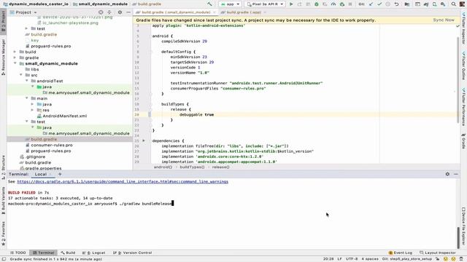Open the Event Log button

tap(401, 253)
